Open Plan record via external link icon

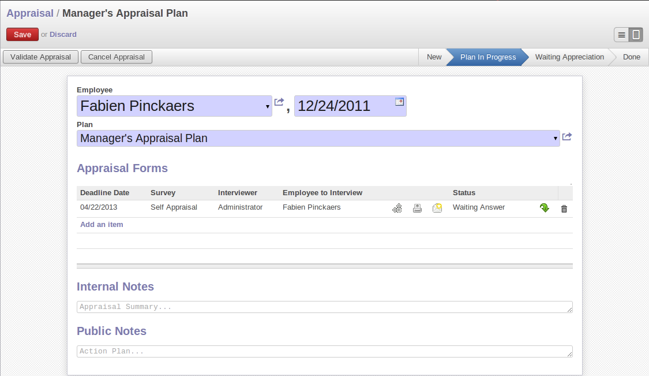tap(567, 137)
